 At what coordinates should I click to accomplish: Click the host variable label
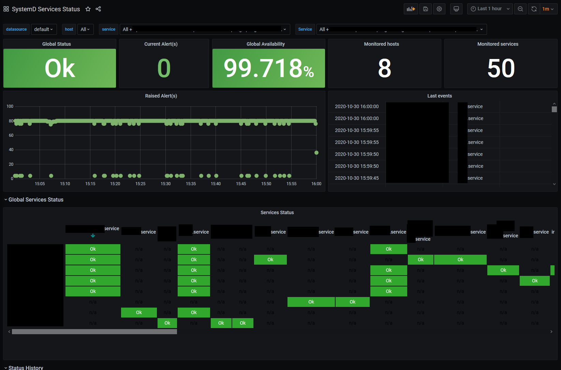pyautogui.click(x=69, y=29)
